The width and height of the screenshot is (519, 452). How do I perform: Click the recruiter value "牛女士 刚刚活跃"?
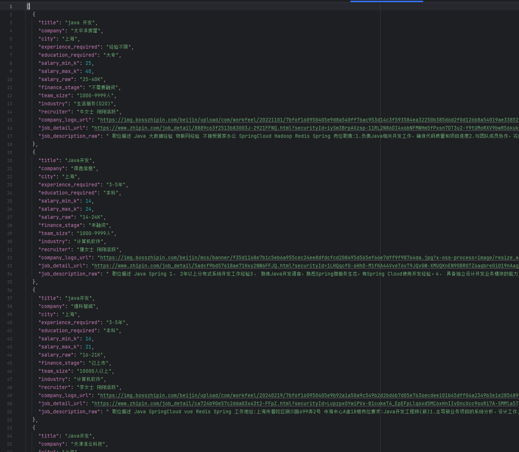click(x=98, y=112)
